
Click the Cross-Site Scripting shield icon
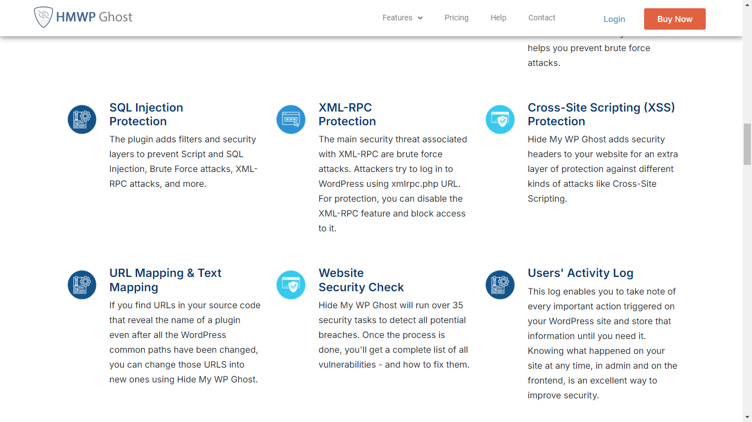point(500,119)
